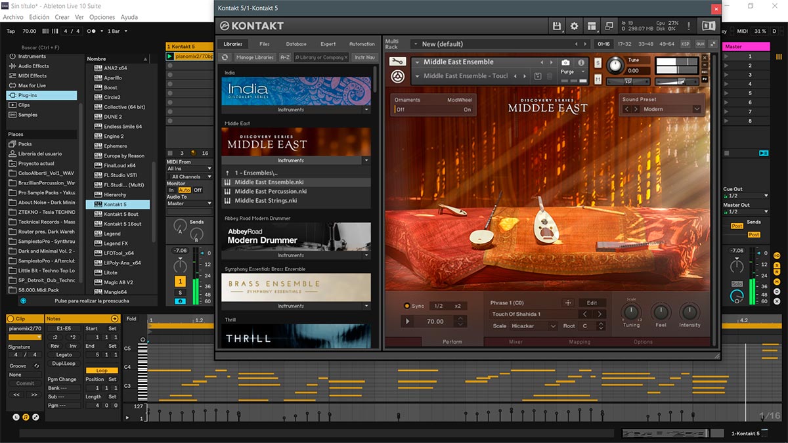This screenshot has width=788, height=443.
Task: Adjust the Tune knob in instrument header
Action: click(615, 65)
